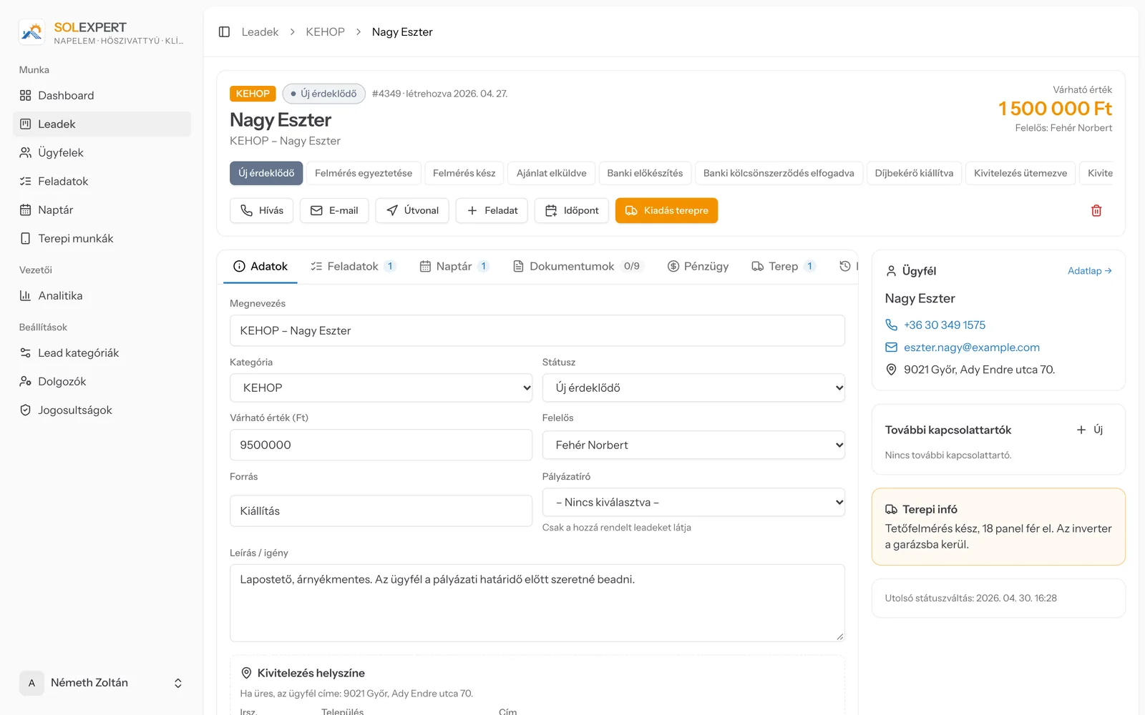Click the Leadek breadcrumb
This screenshot has height=715, width=1145.
click(260, 32)
